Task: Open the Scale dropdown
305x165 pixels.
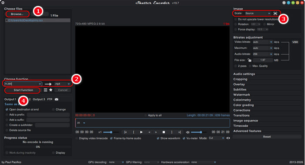Action: coord(258,13)
